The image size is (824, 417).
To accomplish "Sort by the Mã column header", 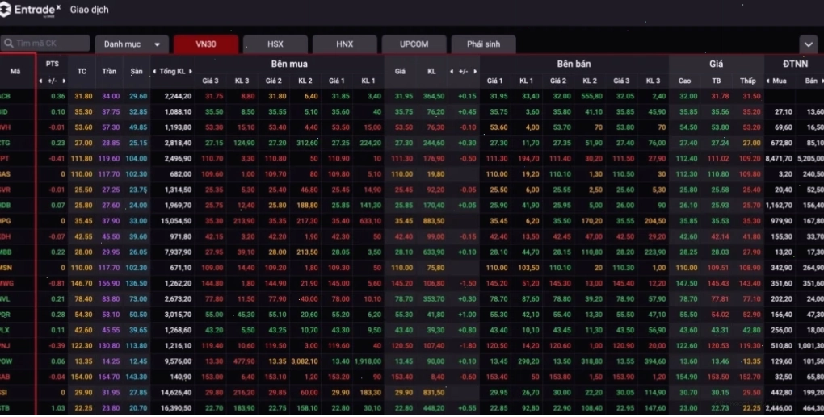I will (x=15, y=71).
